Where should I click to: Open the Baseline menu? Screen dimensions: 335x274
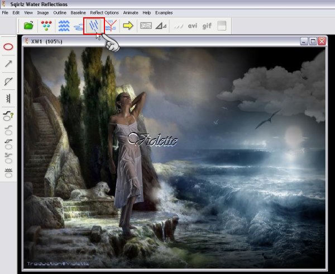[x=78, y=12]
